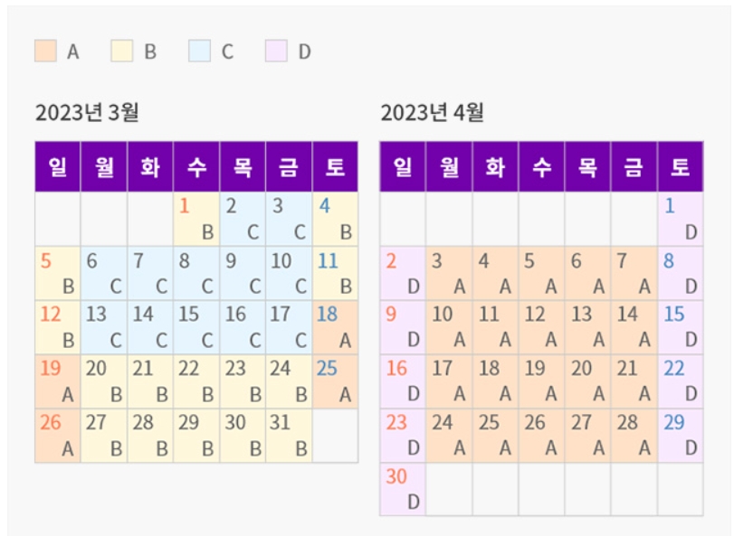
Task: Select April 22 cell marked D
Action: pos(681,381)
